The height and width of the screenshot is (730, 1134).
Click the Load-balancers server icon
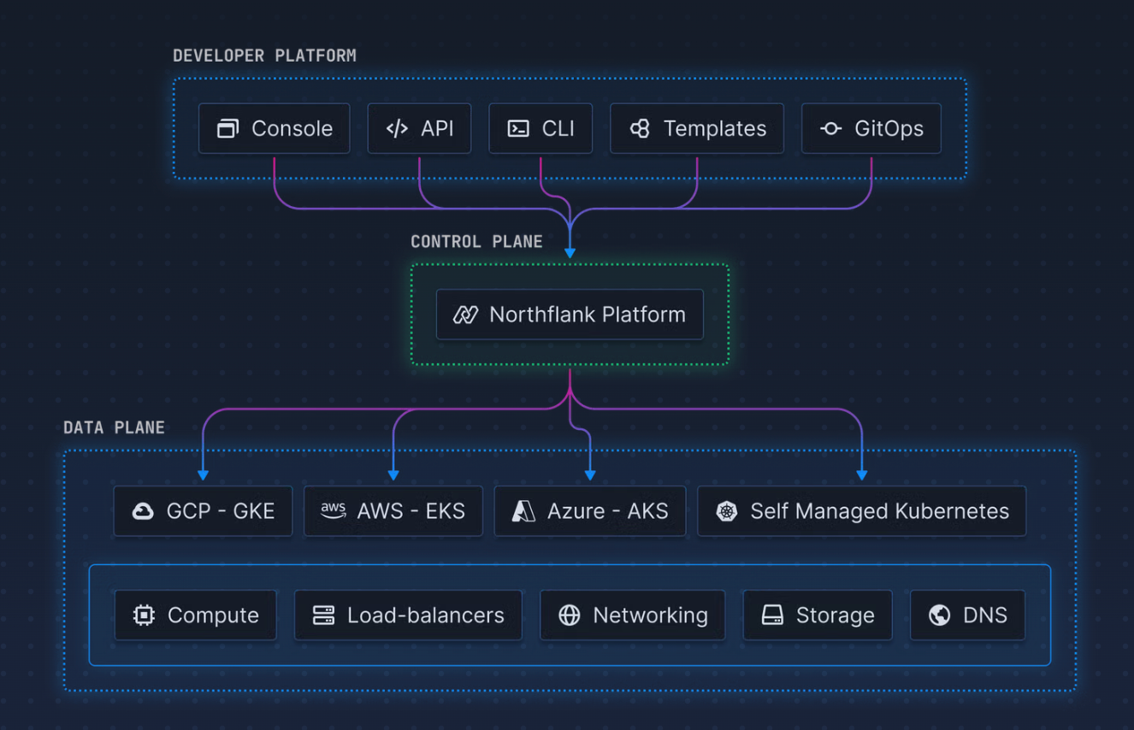(x=323, y=615)
